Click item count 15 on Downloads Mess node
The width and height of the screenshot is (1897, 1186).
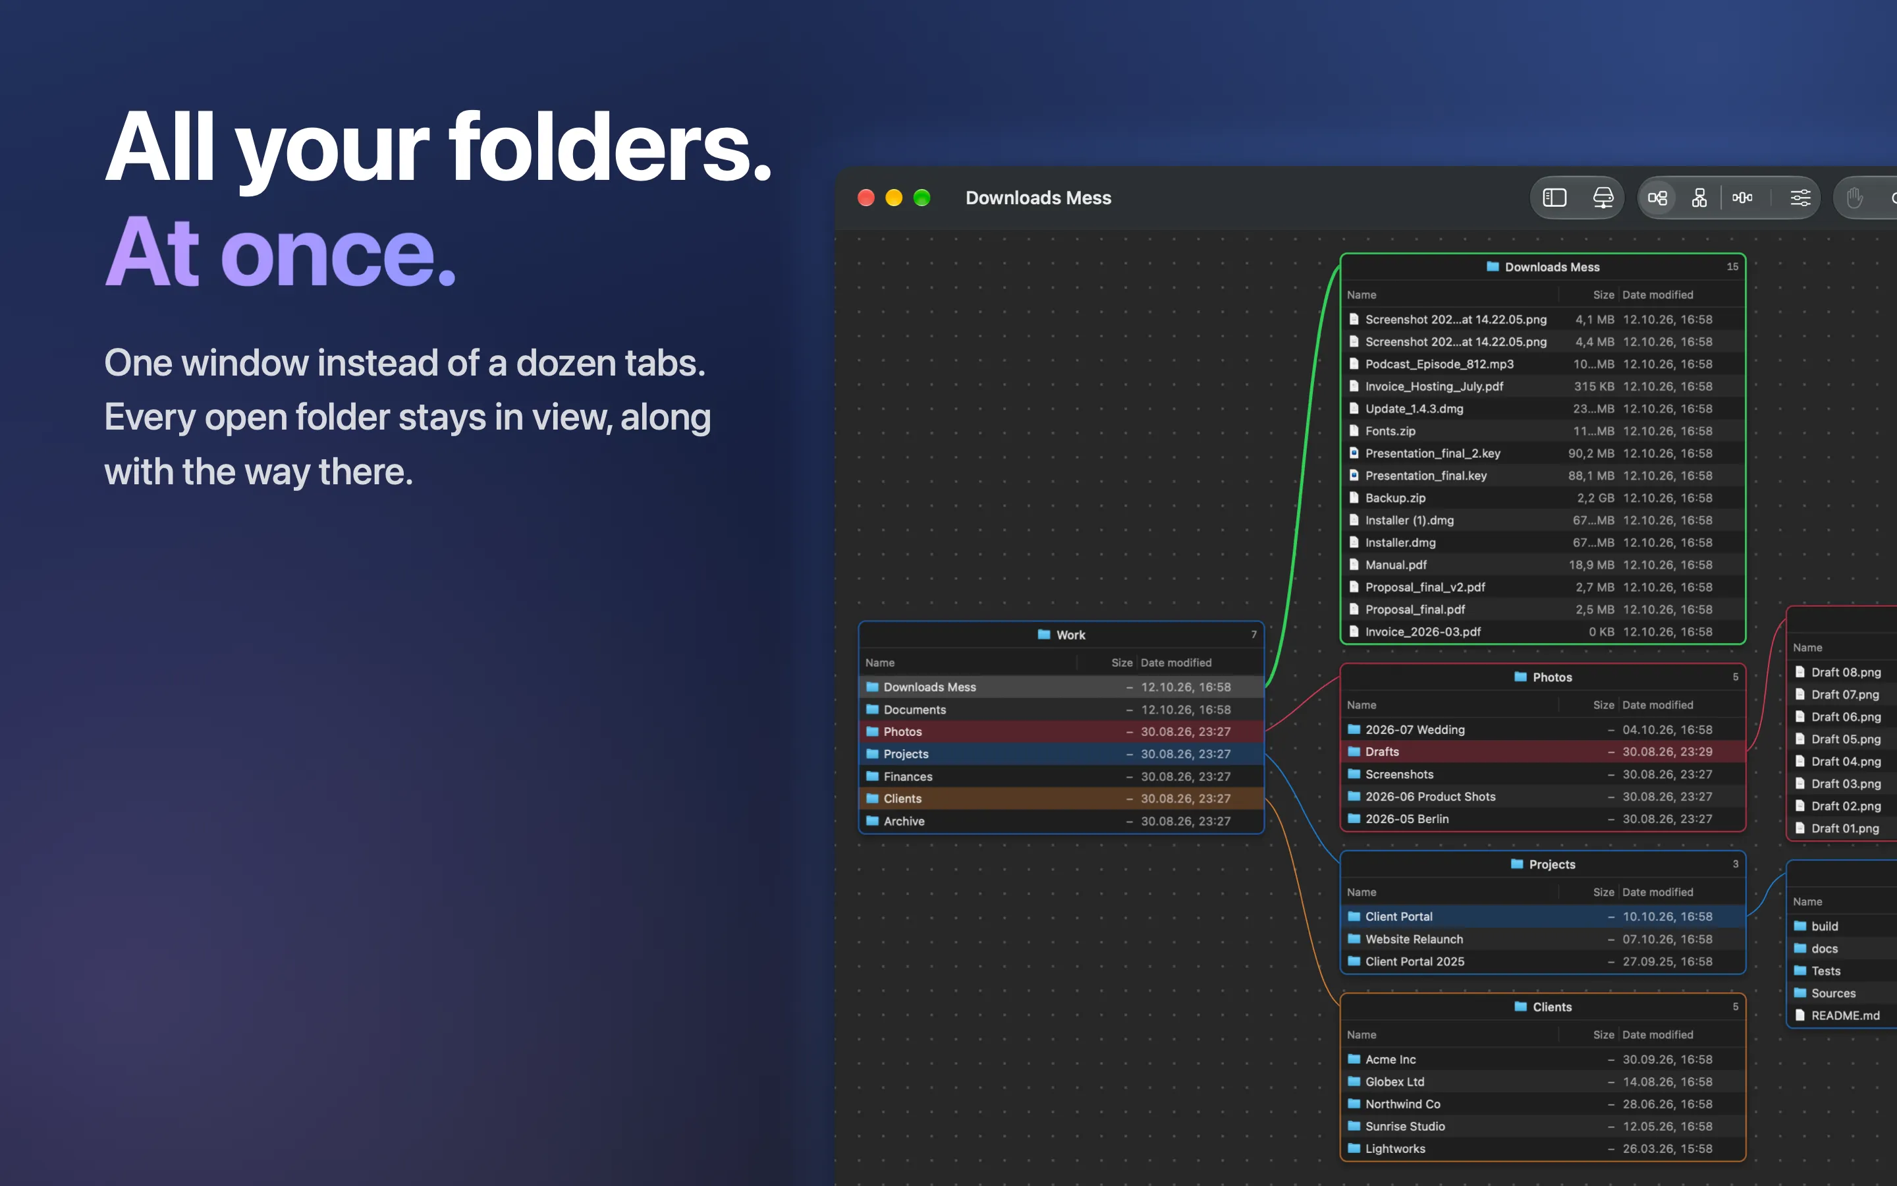(1732, 267)
